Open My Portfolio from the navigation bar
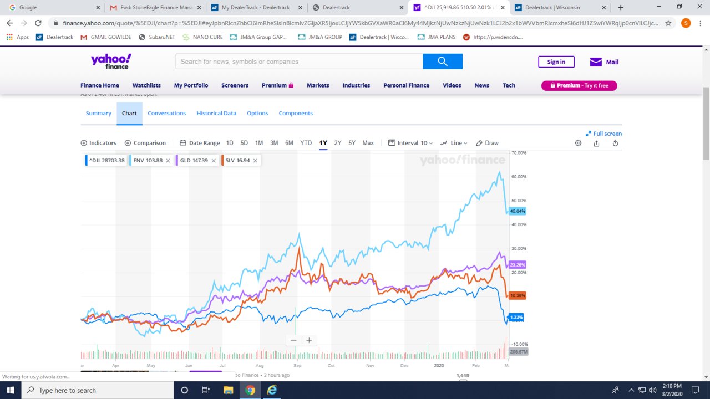This screenshot has height=399, width=710. (x=191, y=85)
